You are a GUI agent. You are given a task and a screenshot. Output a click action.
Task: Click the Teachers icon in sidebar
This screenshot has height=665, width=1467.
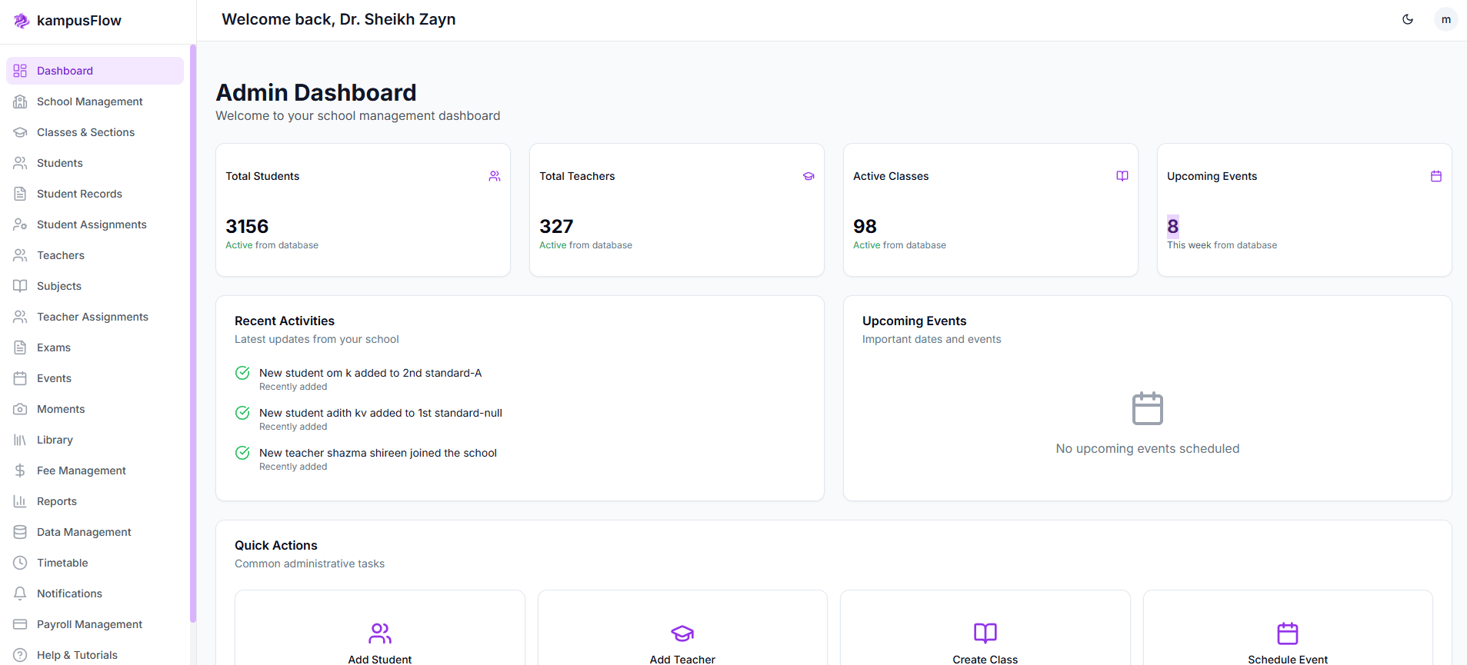(20, 255)
